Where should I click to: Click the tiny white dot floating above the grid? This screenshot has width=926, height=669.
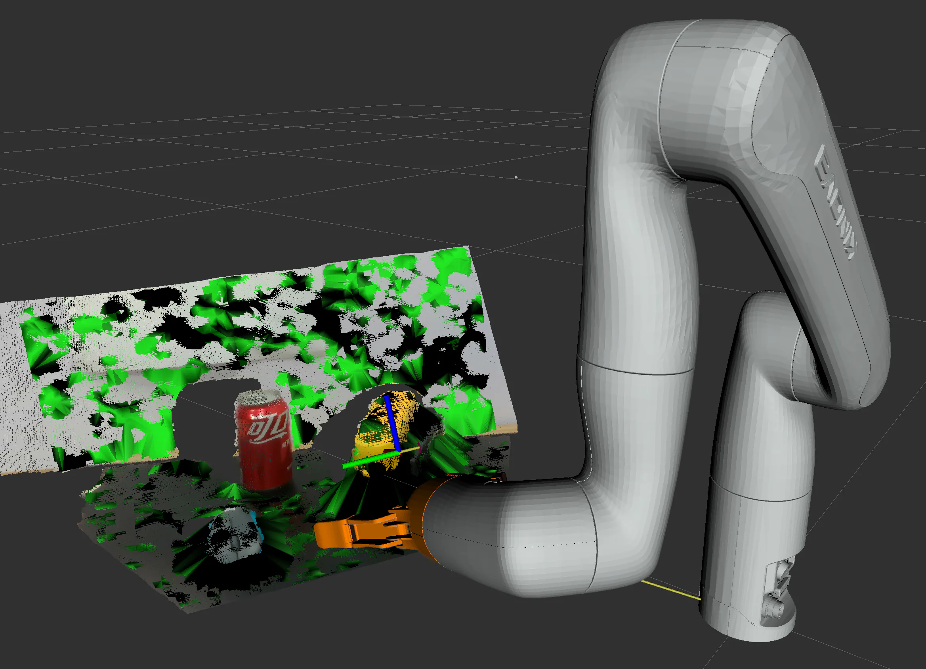516,177
